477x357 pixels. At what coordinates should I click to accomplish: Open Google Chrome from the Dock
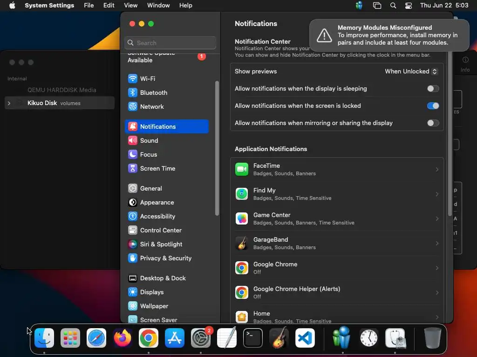[149, 338]
